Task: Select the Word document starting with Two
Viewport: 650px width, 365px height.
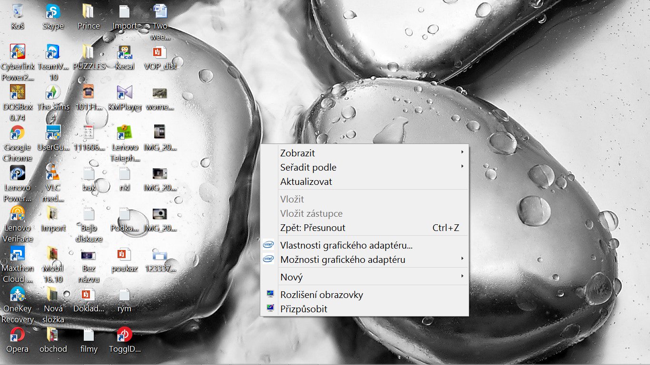Action: 160,11
